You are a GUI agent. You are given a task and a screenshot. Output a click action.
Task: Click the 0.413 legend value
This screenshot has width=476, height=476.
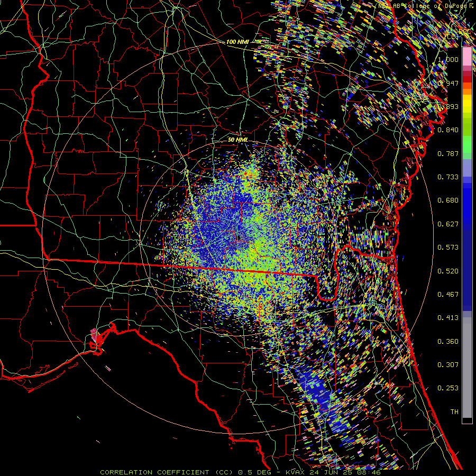pyautogui.click(x=448, y=318)
